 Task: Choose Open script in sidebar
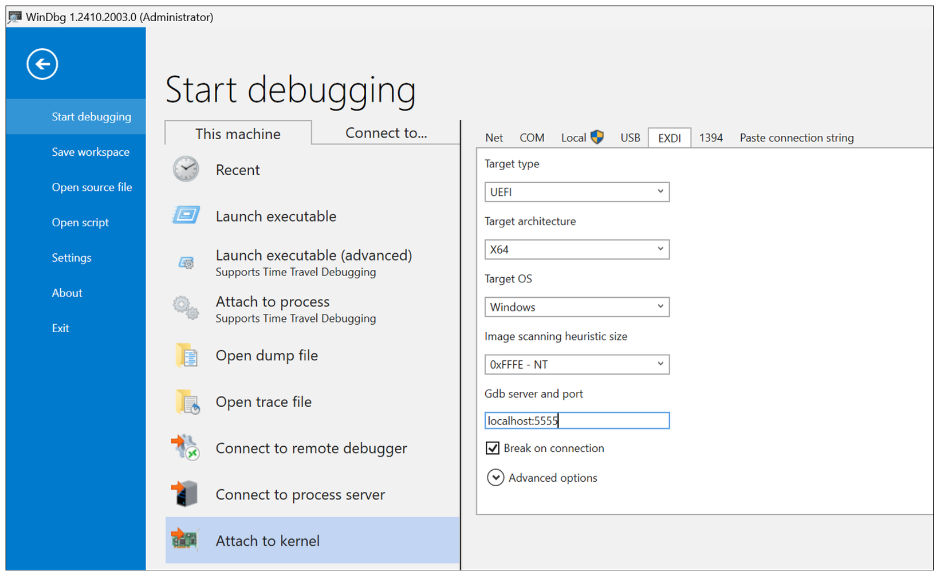pos(76,222)
